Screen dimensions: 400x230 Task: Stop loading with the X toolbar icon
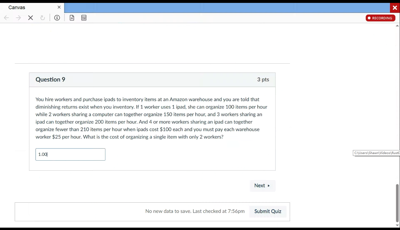click(x=31, y=18)
